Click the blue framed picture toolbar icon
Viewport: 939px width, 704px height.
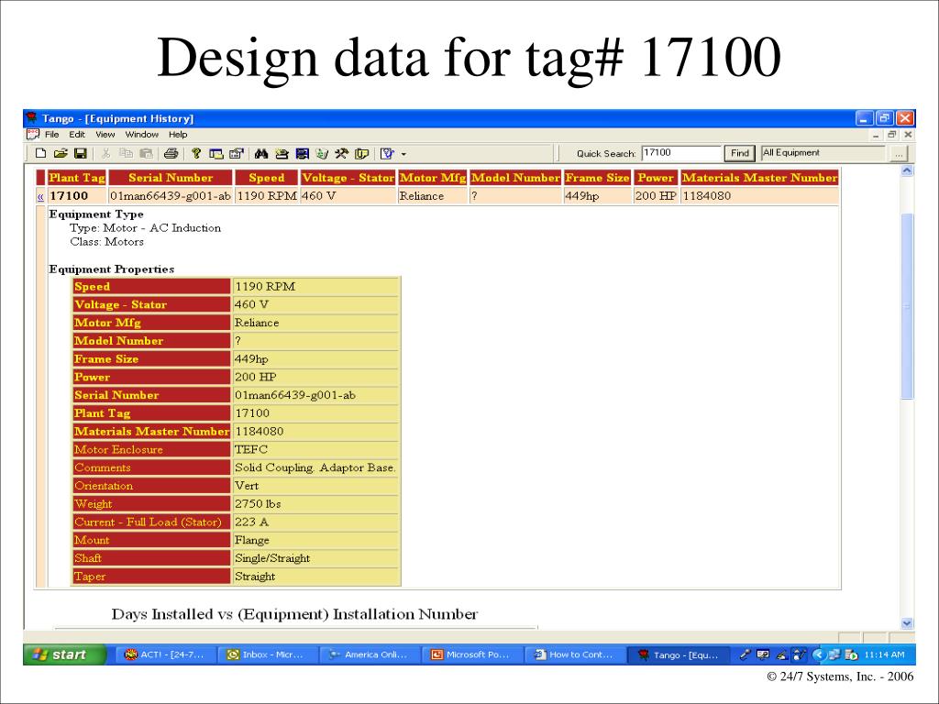point(302,153)
